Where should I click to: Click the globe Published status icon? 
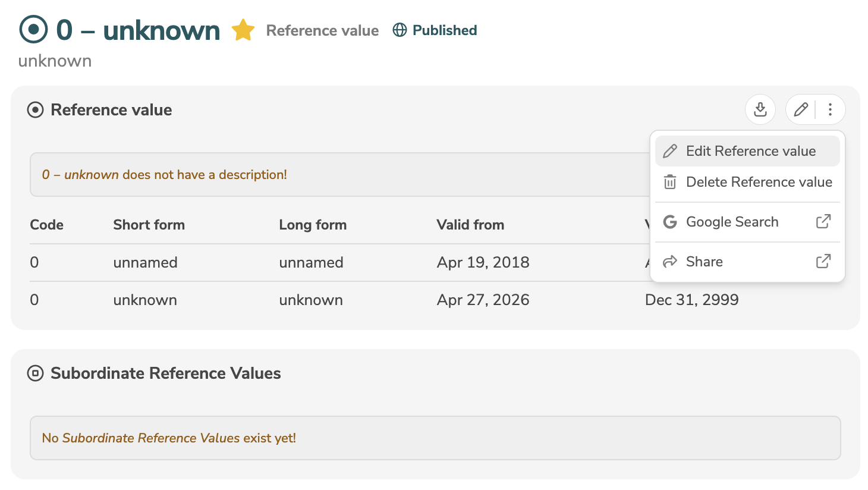point(400,30)
